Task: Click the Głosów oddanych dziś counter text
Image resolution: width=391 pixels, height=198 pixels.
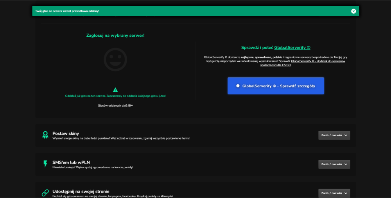Action: click(x=115, y=105)
